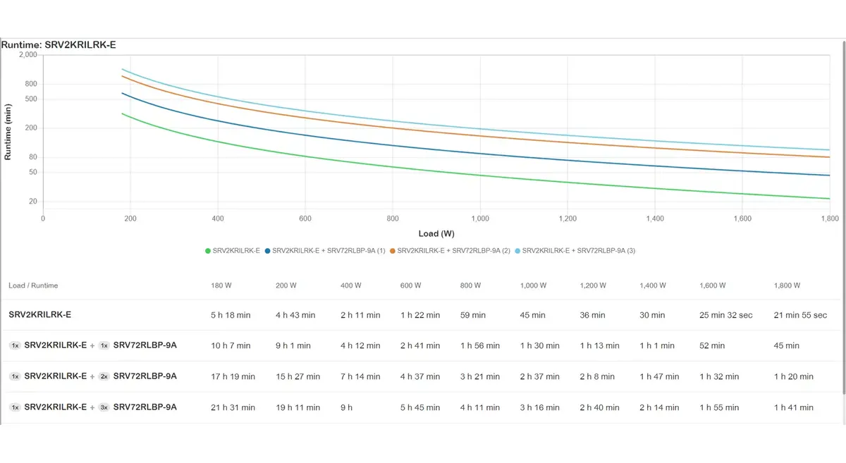Toggle legend series SRV2KRILRK-E + SRV72RLBP-9A (1)
846x463 pixels.
click(325, 250)
